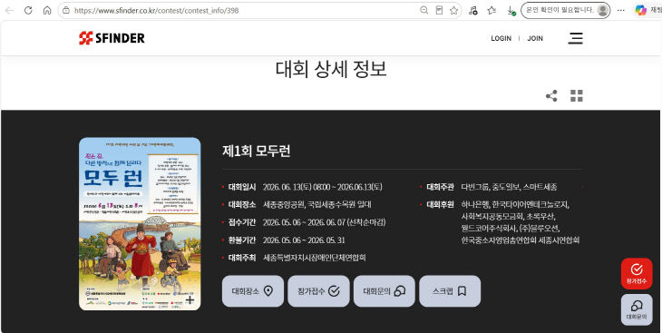
Task: Click the 대회 상세 정보 heading
Action: point(331,69)
